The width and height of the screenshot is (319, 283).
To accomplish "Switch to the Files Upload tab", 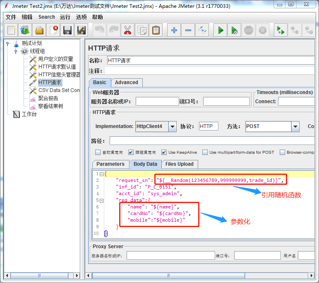I will coord(180,164).
